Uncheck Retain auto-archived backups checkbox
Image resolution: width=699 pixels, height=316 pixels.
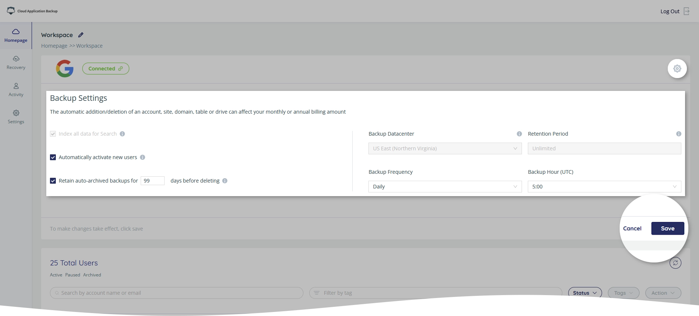coord(53,181)
